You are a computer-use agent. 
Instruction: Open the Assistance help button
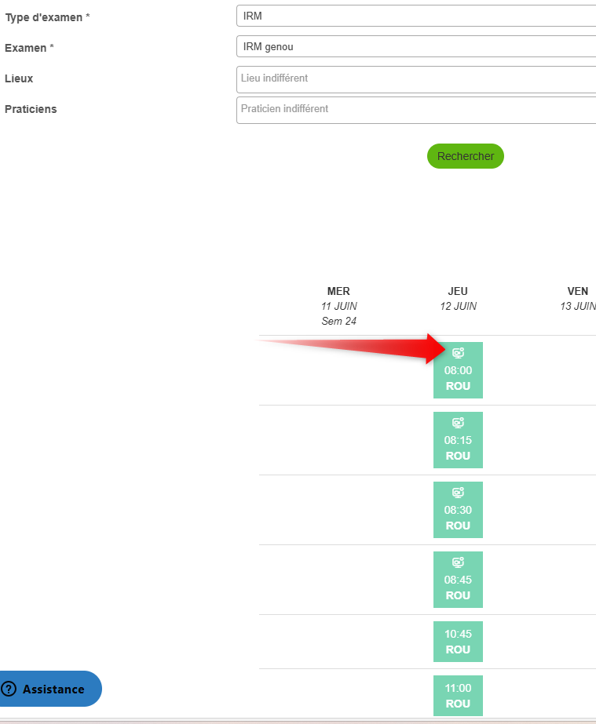pyautogui.click(x=50, y=689)
